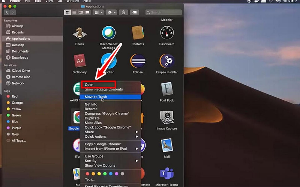Expand the Sort By submenu
The image size is (300, 187).
[x=110, y=161]
